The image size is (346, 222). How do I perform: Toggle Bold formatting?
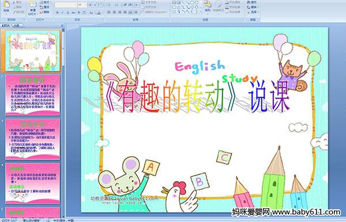point(58,13)
